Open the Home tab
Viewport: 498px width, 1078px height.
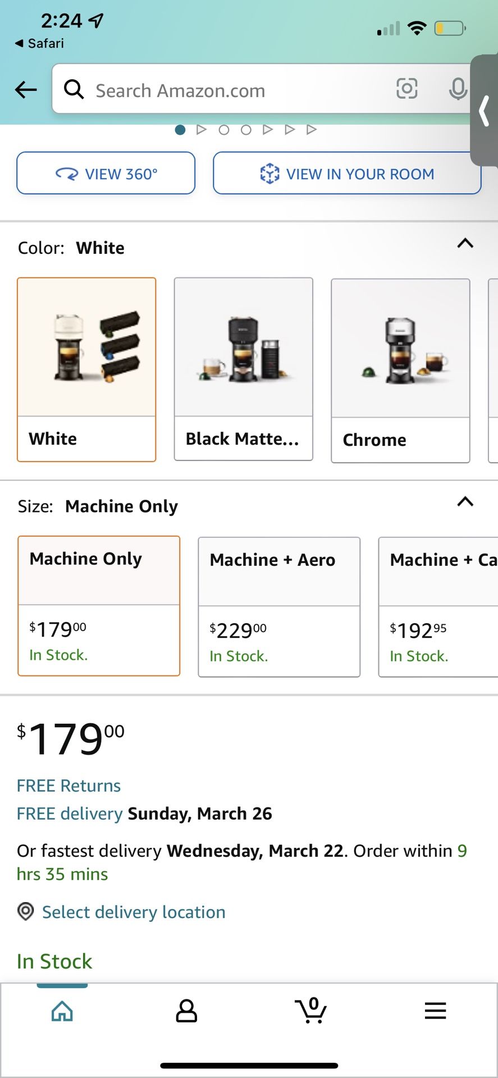pos(62,1011)
